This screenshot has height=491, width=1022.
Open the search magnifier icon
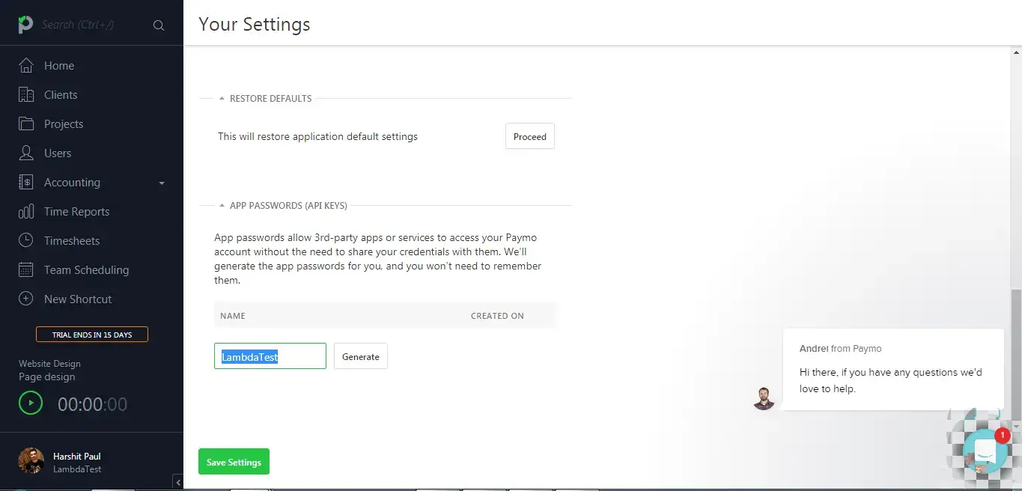tap(159, 24)
